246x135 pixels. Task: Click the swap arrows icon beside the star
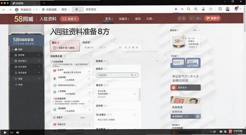pyautogui.click(x=182, y=9)
